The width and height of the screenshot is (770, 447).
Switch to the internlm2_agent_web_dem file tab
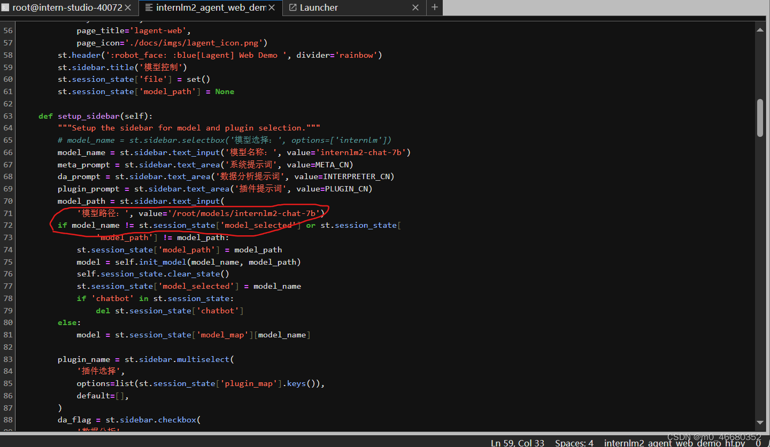pyautogui.click(x=211, y=7)
